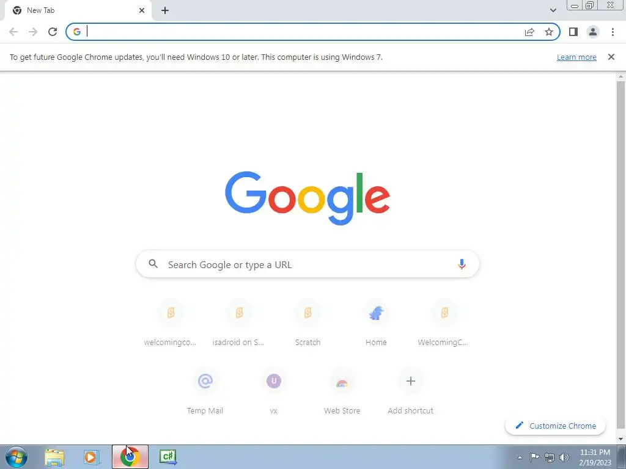Open the C# app on taskbar
Screen dimensions: 626x469
pos(168,457)
